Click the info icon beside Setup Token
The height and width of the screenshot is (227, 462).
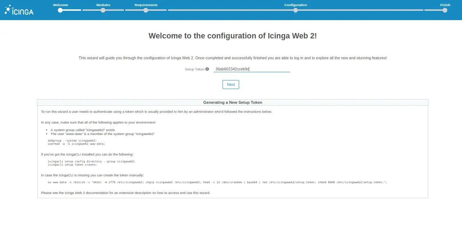(x=207, y=69)
